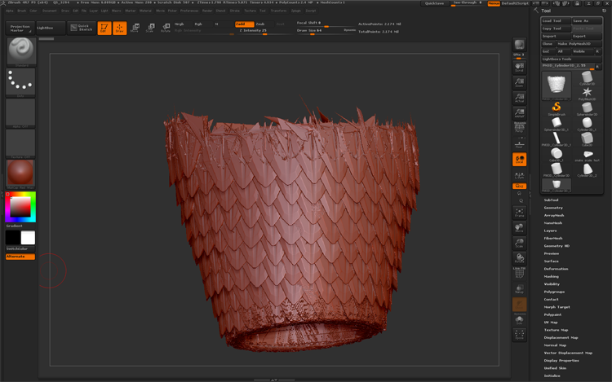This screenshot has height=382, width=612.
Task: Click the BPR render icon
Action: 519,45
